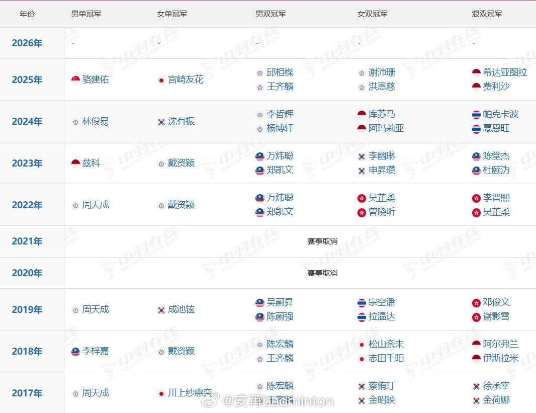Click the Indonesia flag beside 兹科
The width and height of the screenshot is (536, 413).
pos(75,163)
